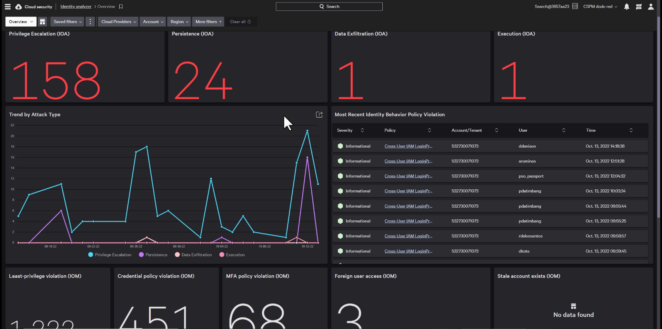Toggle Execution series in chart legend
The width and height of the screenshot is (662, 329).
[x=232, y=255]
